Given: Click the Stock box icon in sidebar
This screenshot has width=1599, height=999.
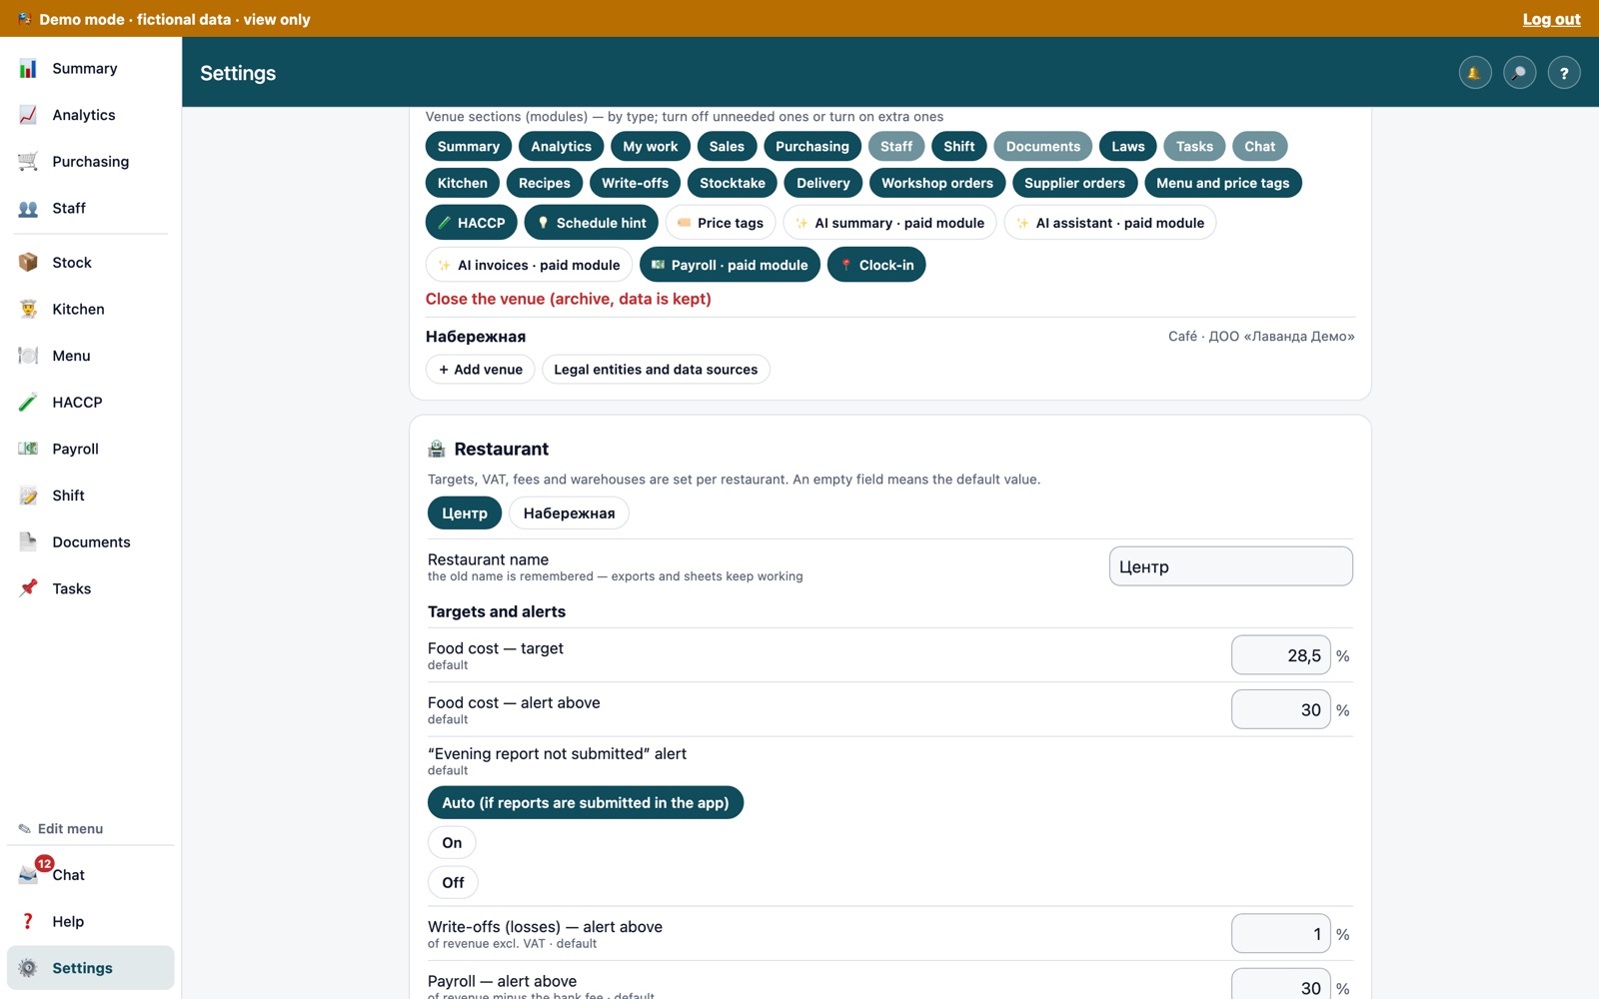Looking at the screenshot, I should [x=28, y=263].
